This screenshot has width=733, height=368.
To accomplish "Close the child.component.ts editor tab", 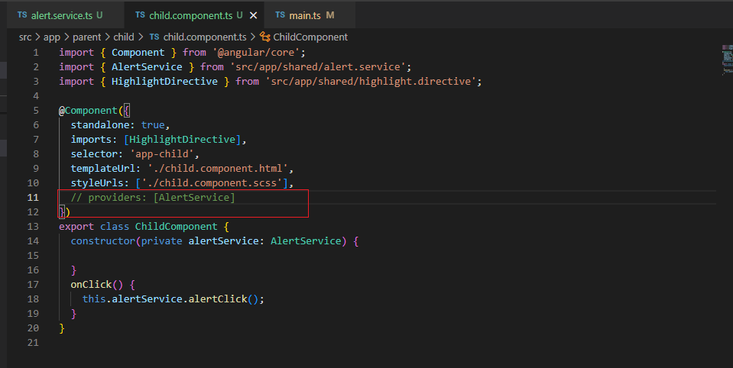I will coord(253,15).
